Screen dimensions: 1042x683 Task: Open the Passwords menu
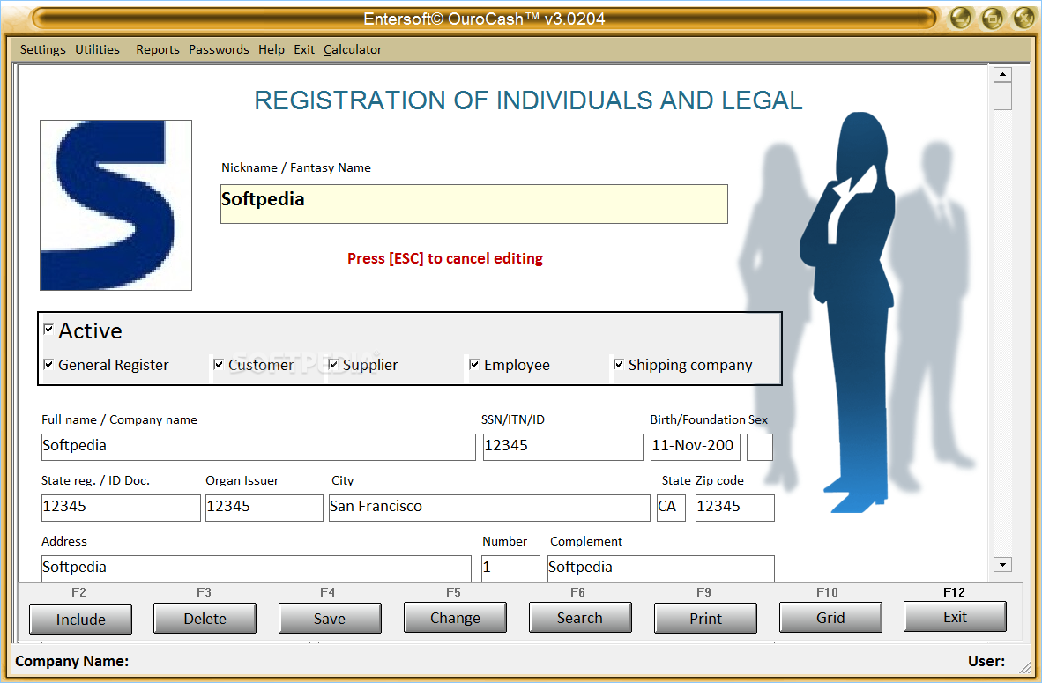pos(219,49)
